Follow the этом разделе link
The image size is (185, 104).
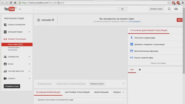tap(134, 21)
